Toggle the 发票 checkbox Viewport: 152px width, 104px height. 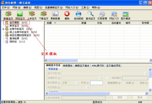[124, 83]
